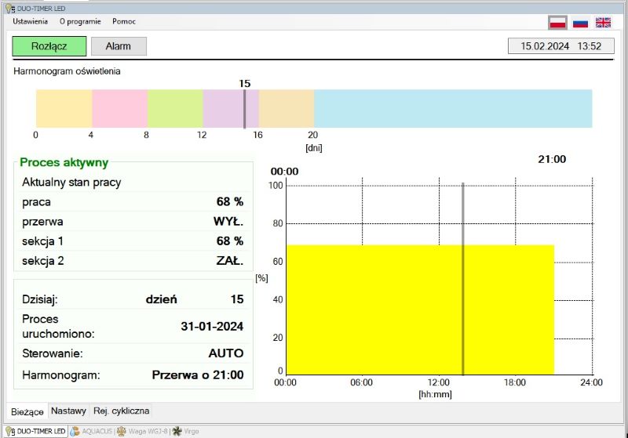Screen dimensions: 628x438
Task: Click the day 15 marker on schedule bar
Action: (244, 109)
